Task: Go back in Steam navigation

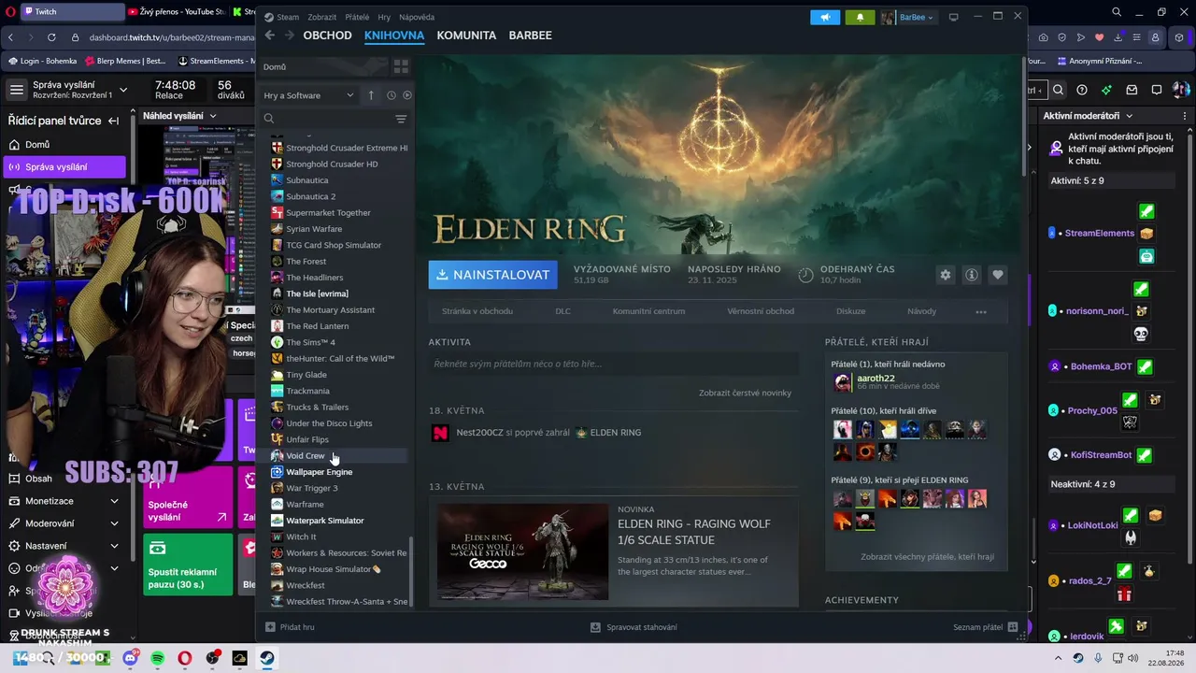Action: (x=270, y=36)
